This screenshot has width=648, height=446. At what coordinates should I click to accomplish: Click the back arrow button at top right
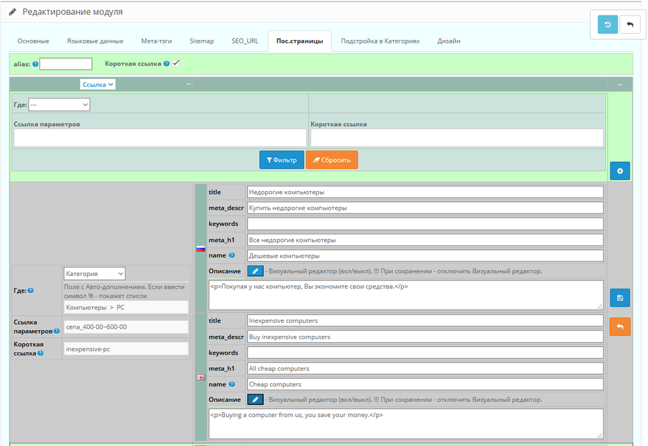point(630,25)
